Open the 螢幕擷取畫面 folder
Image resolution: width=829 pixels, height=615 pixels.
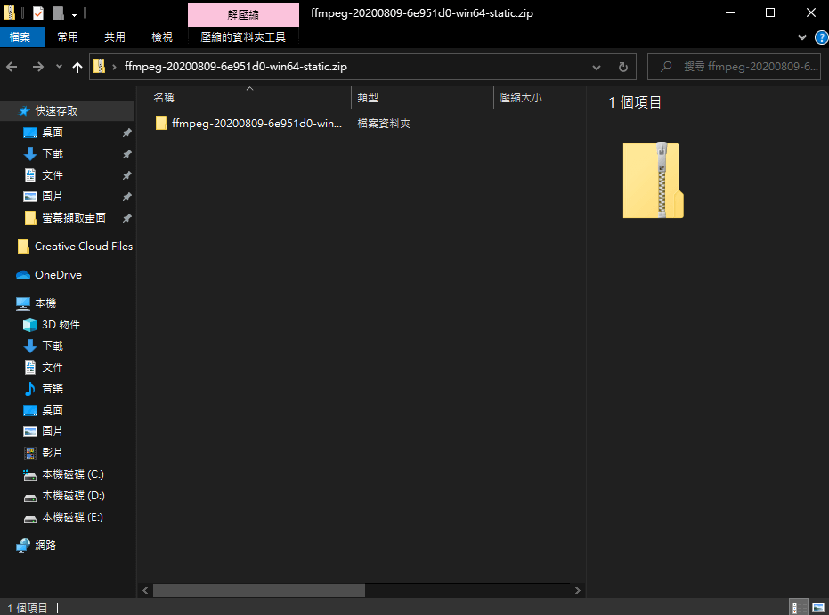[x=74, y=218]
